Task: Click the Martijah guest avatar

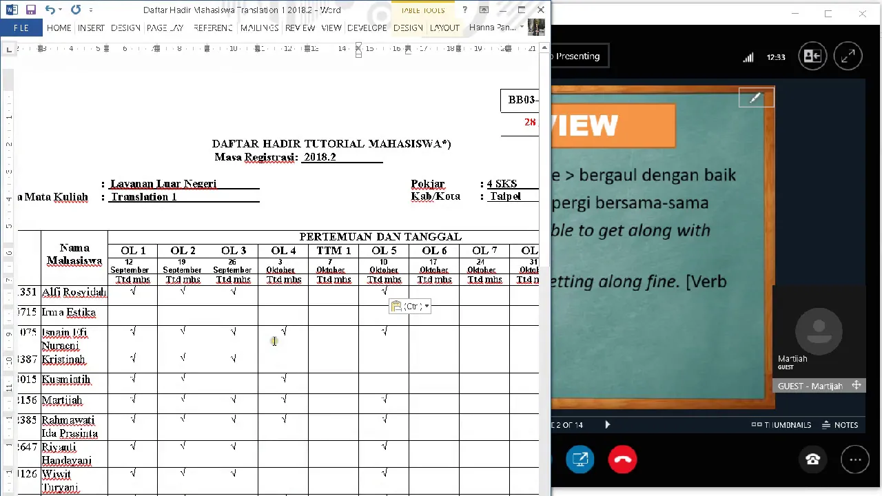Action: [819, 331]
